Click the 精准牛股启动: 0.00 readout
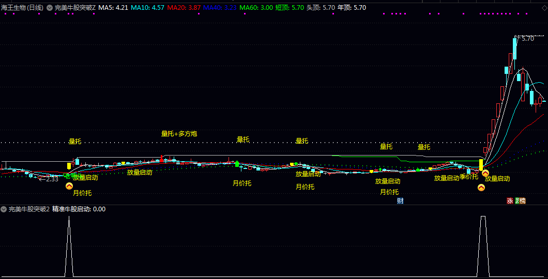This screenshot has width=548, height=279. pos(79,209)
